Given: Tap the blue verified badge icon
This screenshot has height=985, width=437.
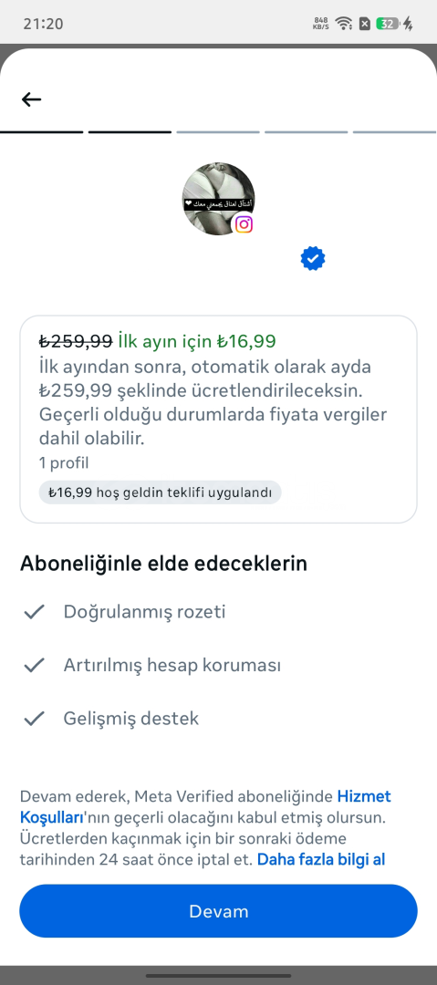Looking at the screenshot, I should (x=313, y=258).
